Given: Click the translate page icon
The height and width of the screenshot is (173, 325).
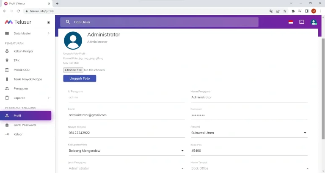Looking at the screenshot, I should [x=271, y=11].
